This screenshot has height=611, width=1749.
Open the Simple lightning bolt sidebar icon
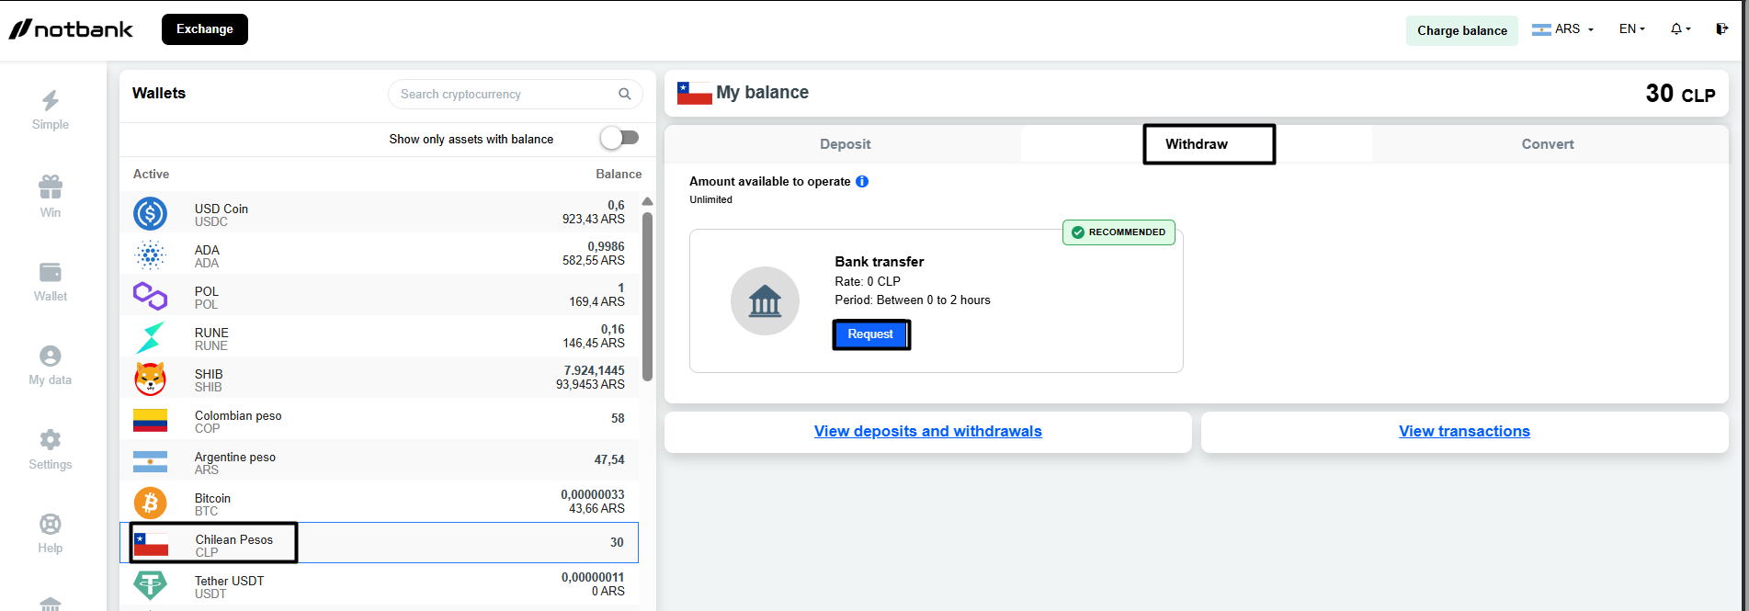[x=51, y=100]
